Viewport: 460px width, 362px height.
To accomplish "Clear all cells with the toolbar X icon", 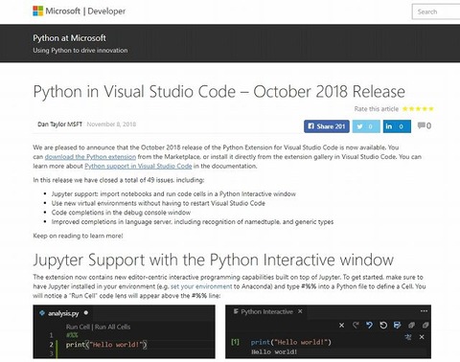I will click(x=341, y=326).
